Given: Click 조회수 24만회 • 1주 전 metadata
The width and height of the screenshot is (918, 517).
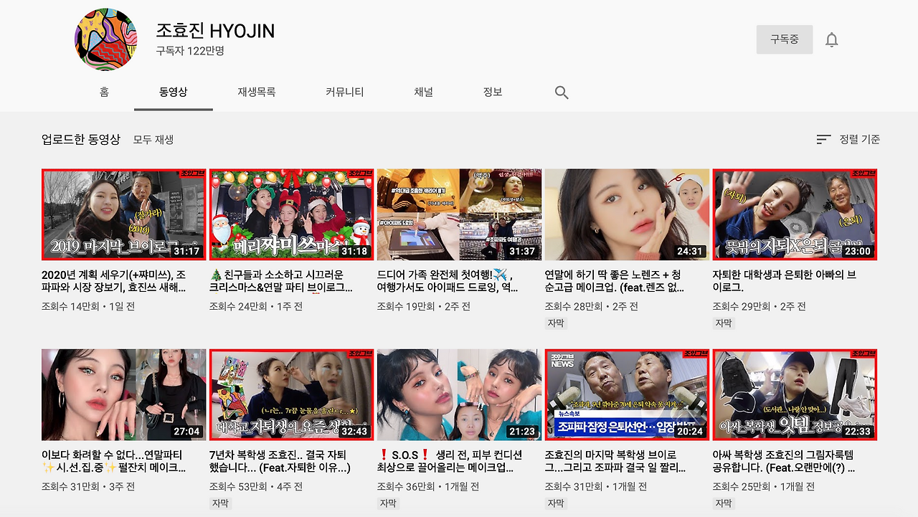Looking at the screenshot, I should tap(256, 306).
